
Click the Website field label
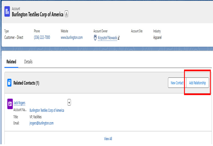64,31
